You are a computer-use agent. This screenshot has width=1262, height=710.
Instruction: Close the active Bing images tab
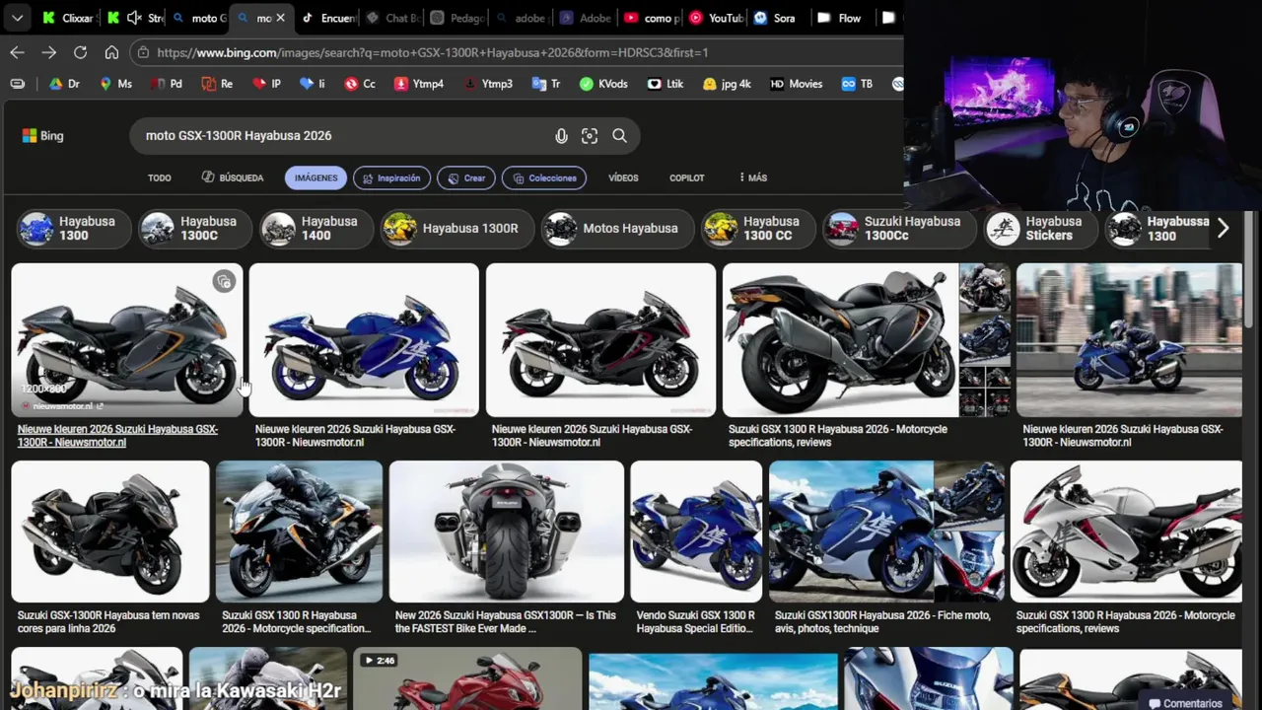tap(280, 18)
